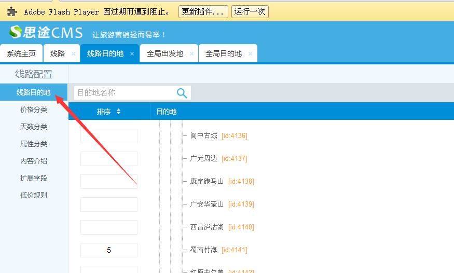Image resolution: width=454 pixels, height=273 pixels.
Task: Close the 全局出发地 tab
Action: click(191, 53)
